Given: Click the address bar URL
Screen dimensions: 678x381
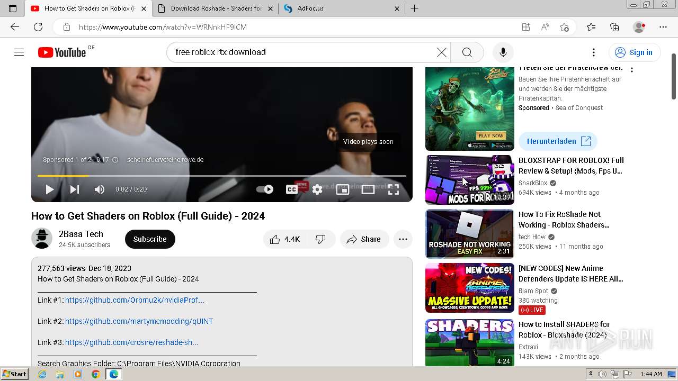Looking at the screenshot, I should click(x=163, y=27).
